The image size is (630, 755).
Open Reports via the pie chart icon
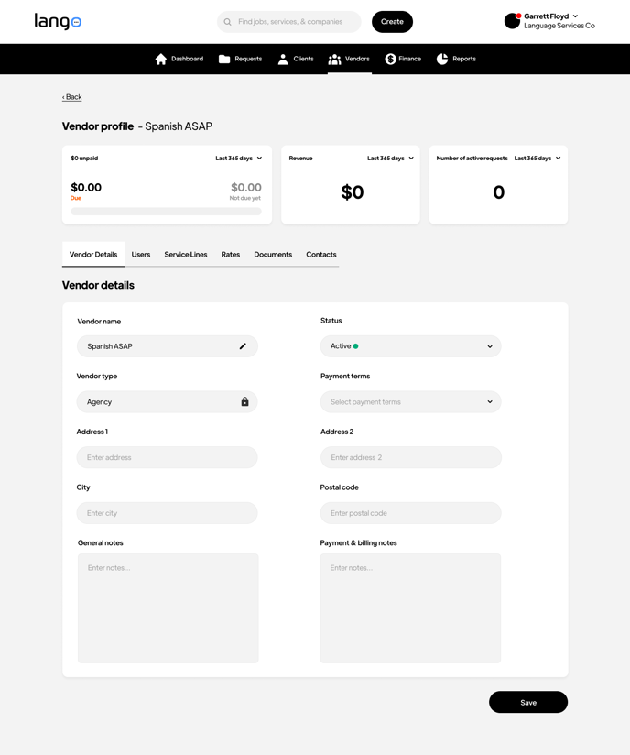pyautogui.click(x=441, y=58)
